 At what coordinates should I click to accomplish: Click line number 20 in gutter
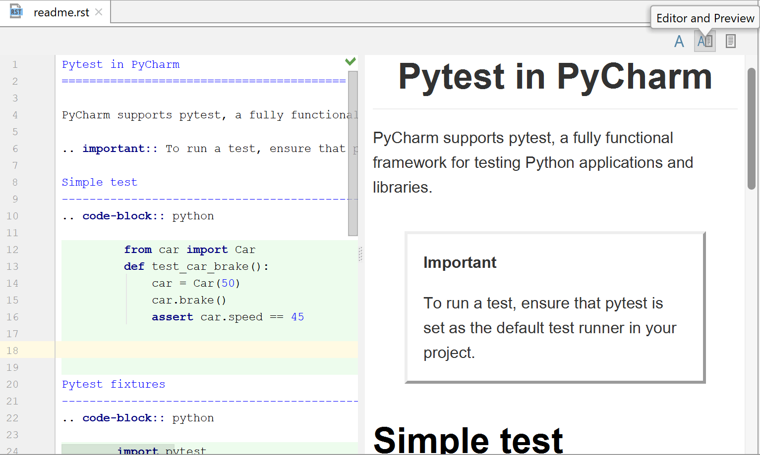tap(12, 384)
